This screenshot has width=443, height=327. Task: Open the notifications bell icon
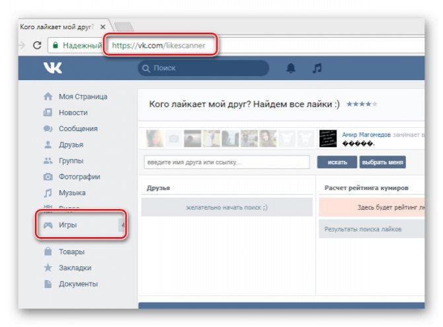coord(291,68)
